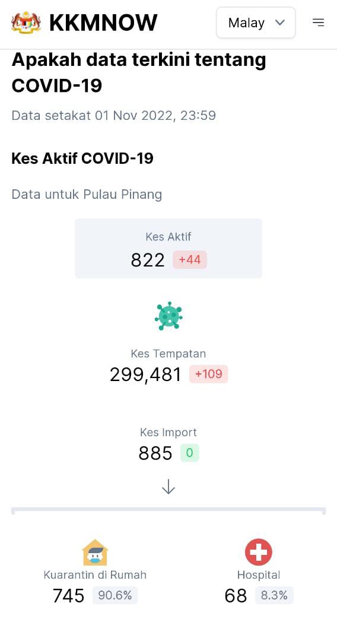Select the Kes Aktif 822 card
This screenshot has width=337, height=641.
click(168, 249)
